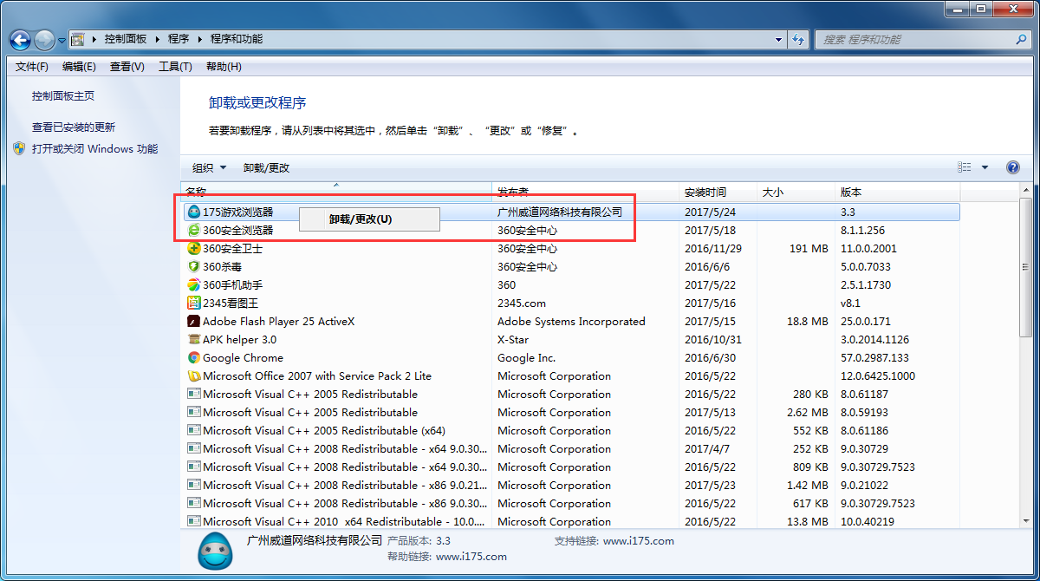This screenshot has height=581, width=1040.
Task: Open the 查看(V) menu
Action: tap(127, 67)
